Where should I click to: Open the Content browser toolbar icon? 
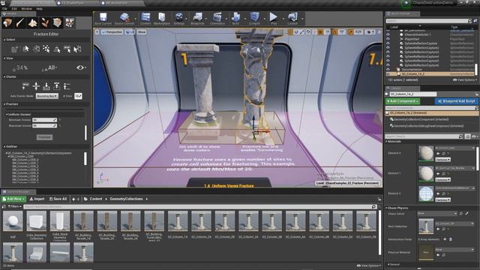[145, 19]
